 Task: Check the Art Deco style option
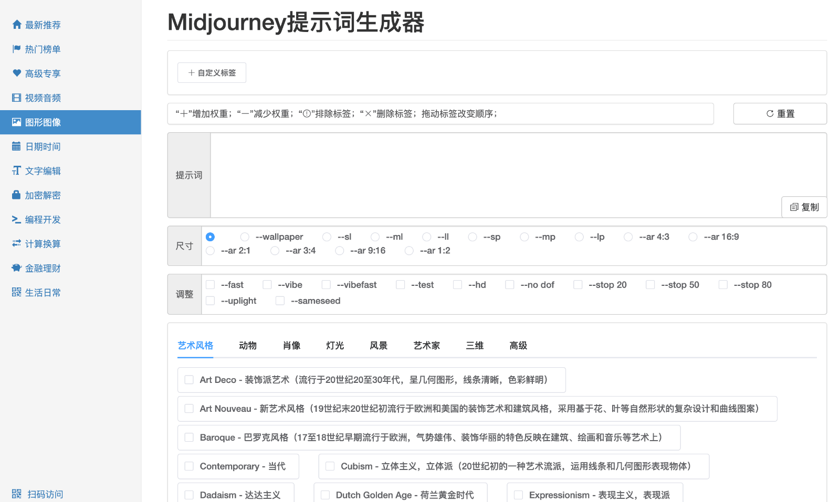click(x=189, y=380)
